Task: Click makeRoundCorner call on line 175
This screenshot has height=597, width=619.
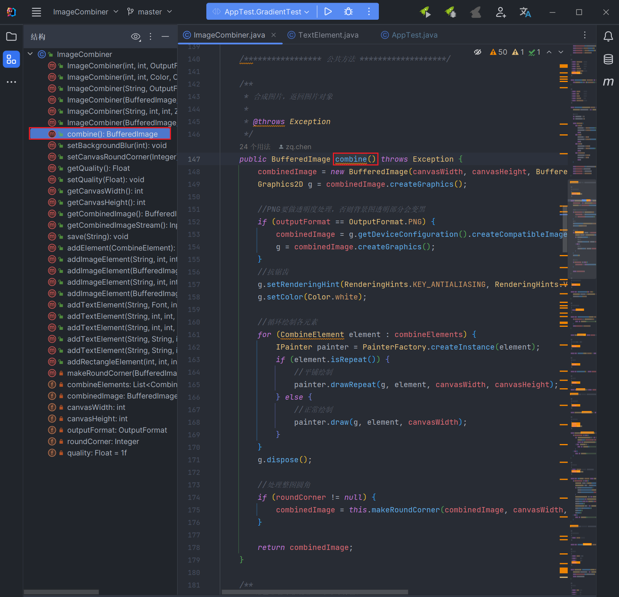Action: [x=405, y=510]
